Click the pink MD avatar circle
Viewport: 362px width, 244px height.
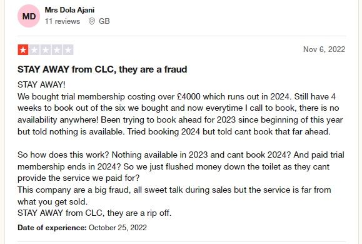click(29, 16)
